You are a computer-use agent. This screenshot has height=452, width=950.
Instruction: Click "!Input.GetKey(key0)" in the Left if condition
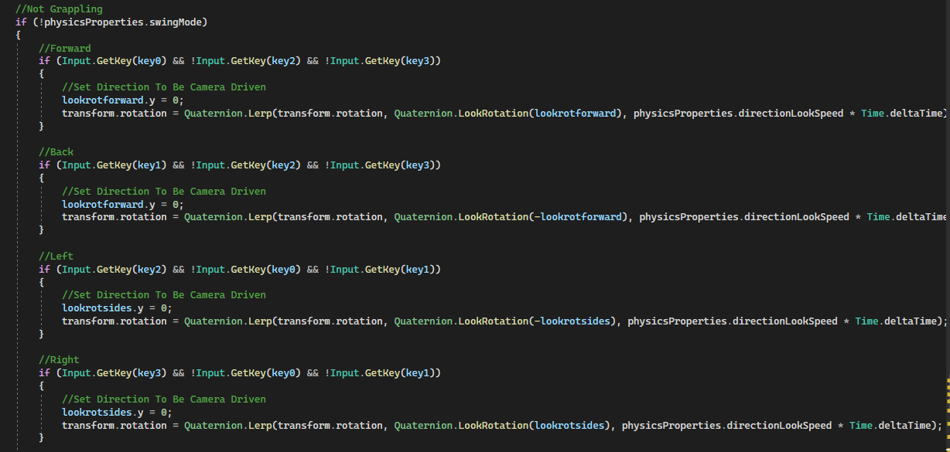pyautogui.click(x=246, y=269)
